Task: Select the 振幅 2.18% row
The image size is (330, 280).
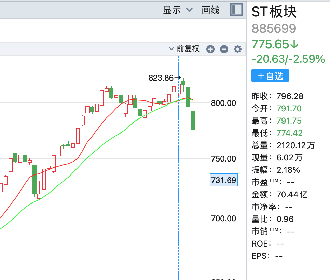Action: click(276, 170)
